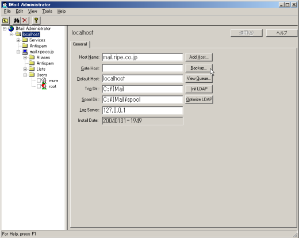The width and height of the screenshot is (299, 238).
Task: Open the Tools menu
Action: [x=47, y=11]
